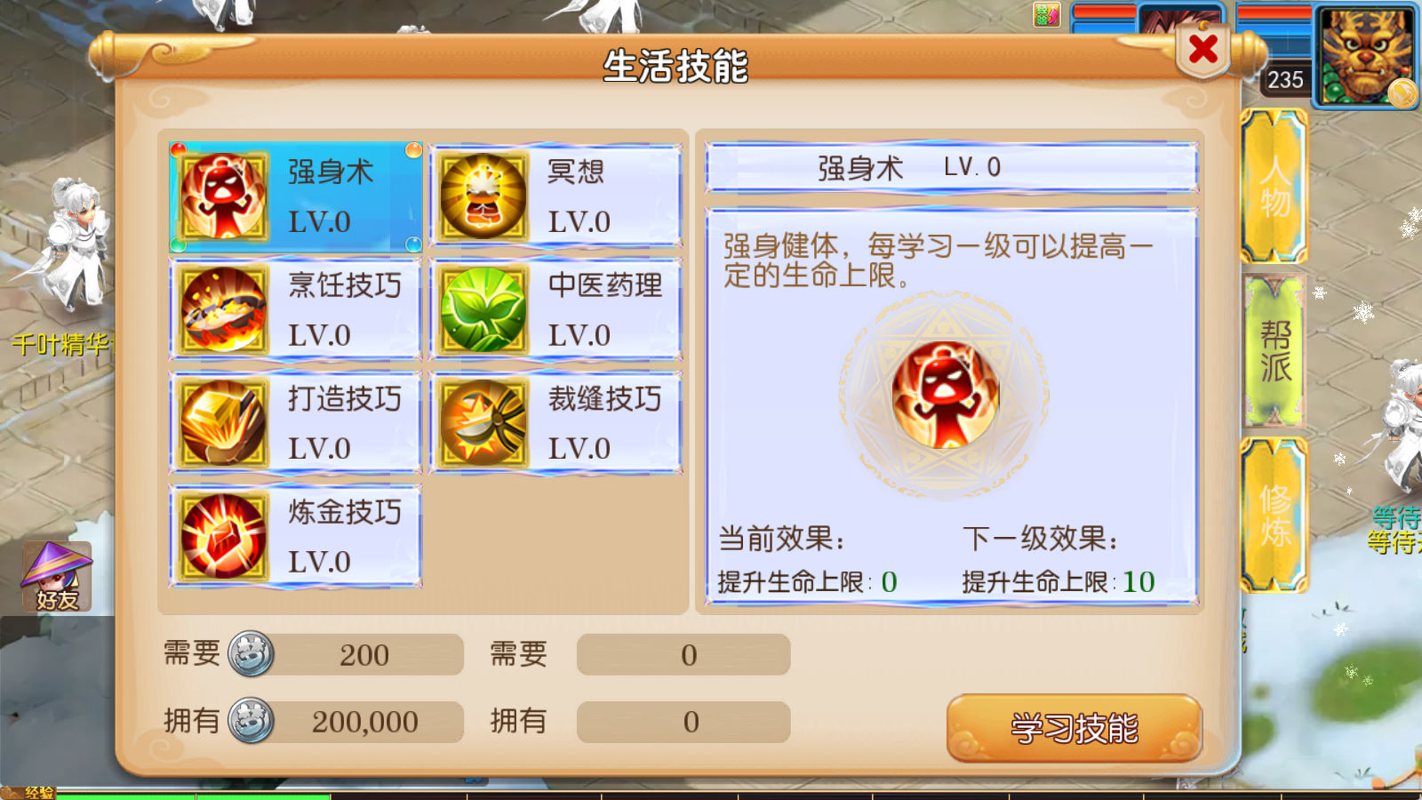The width and height of the screenshot is (1422, 800).
Task: Click the 学习技能 learn skill button
Action: [1074, 728]
